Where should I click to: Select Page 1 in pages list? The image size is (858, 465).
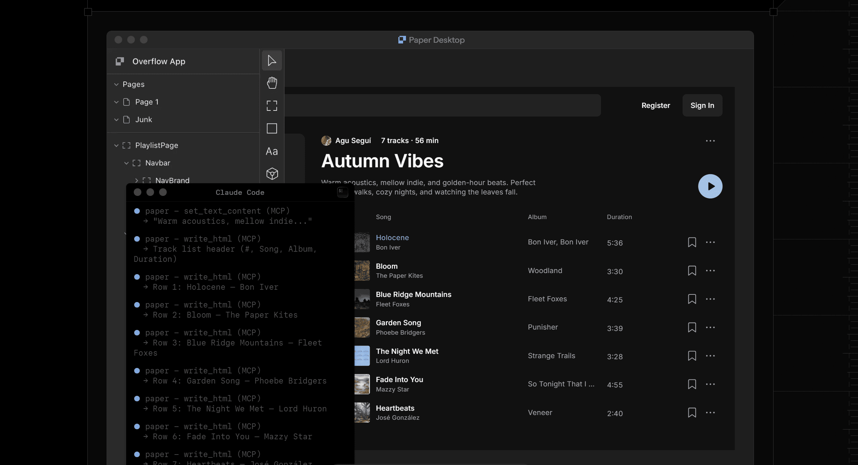point(146,102)
